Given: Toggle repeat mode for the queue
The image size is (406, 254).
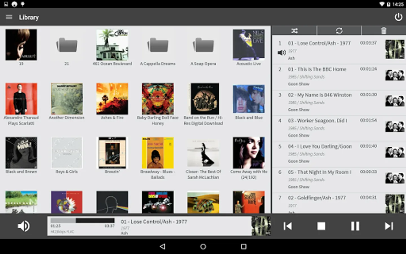Looking at the screenshot, I should coord(339,30).
